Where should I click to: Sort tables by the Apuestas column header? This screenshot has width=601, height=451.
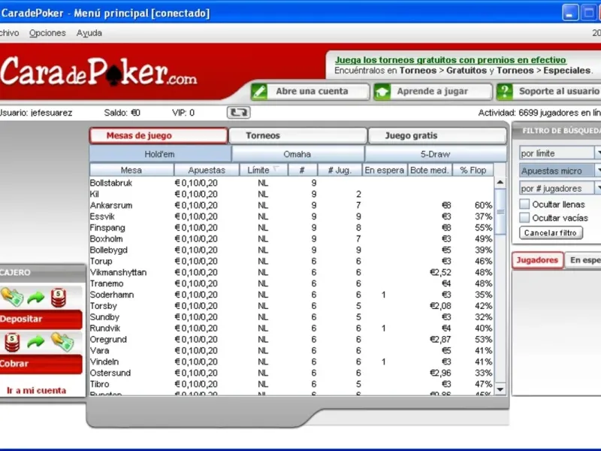pos(207,170)
